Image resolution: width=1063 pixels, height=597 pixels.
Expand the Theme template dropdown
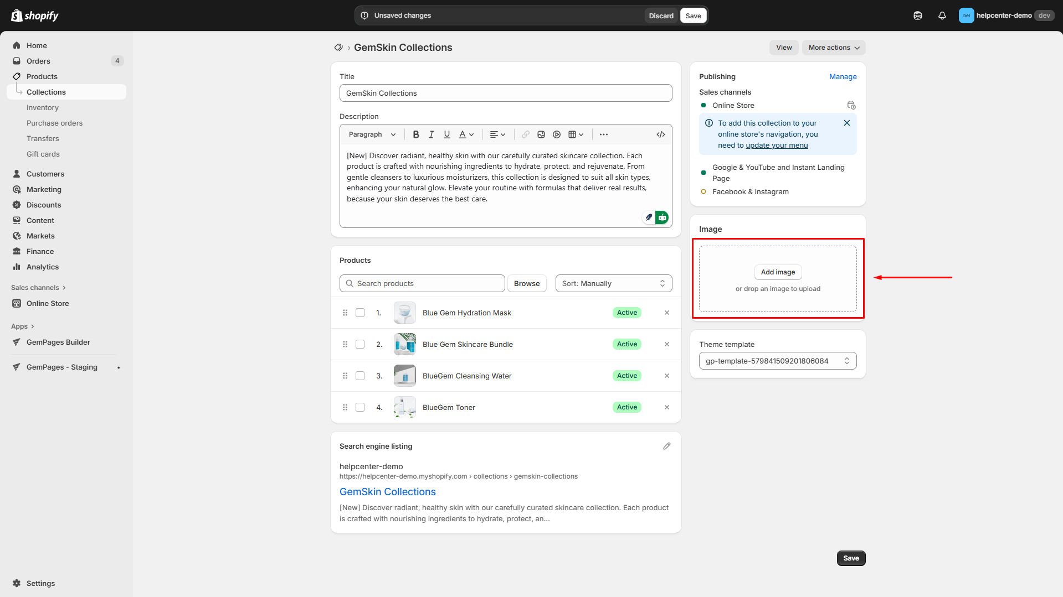(777, 361)
